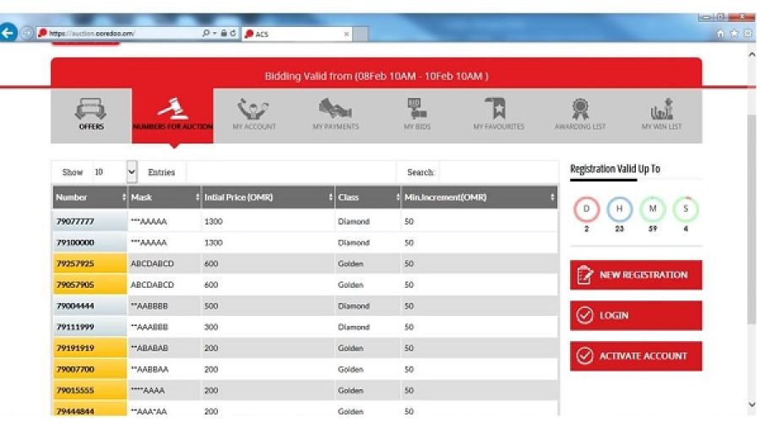Open Awarding List ribbon icon
The height and width of the screenshot is (428, 760).
(x=580, y=109)
